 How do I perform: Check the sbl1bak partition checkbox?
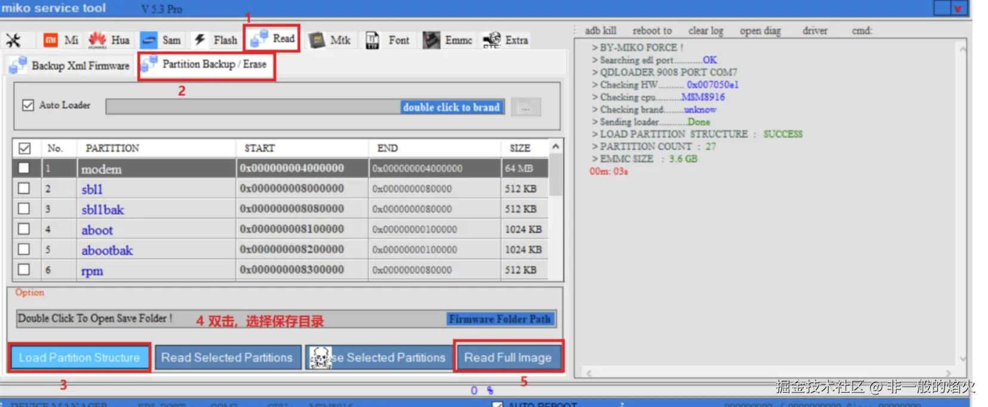pos(24,209)
